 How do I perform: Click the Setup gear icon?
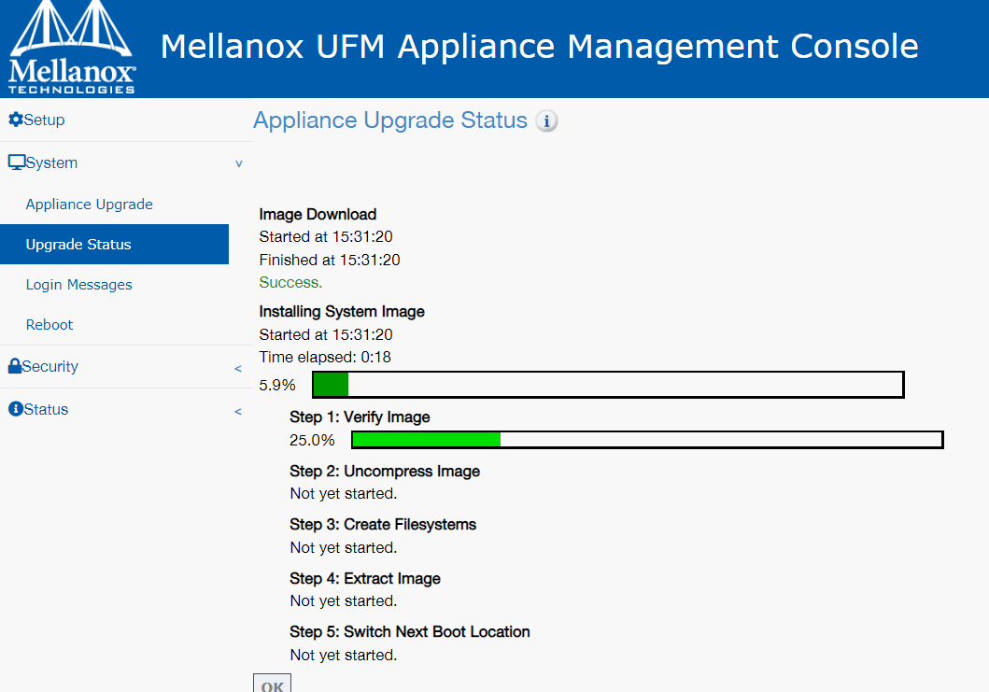16,120
